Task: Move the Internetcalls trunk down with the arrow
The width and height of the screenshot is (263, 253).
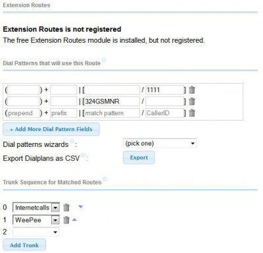Action: click(x=81, y=207)
